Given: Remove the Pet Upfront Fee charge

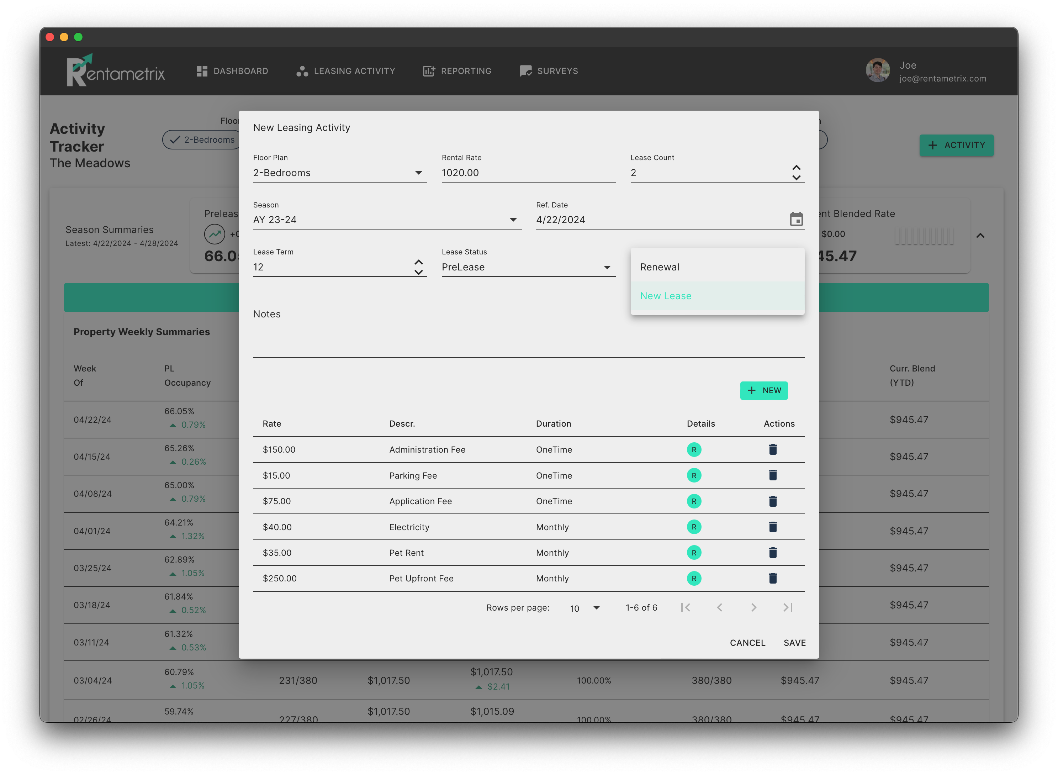Looking at the screenshot, I should [773, 578].
